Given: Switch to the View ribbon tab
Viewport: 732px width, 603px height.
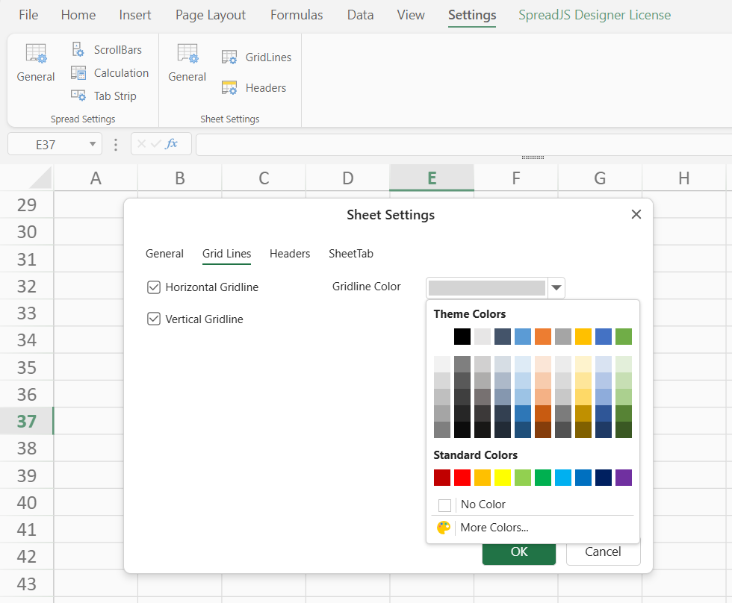Looking at the screenshot, I should (x=411, y=15).
